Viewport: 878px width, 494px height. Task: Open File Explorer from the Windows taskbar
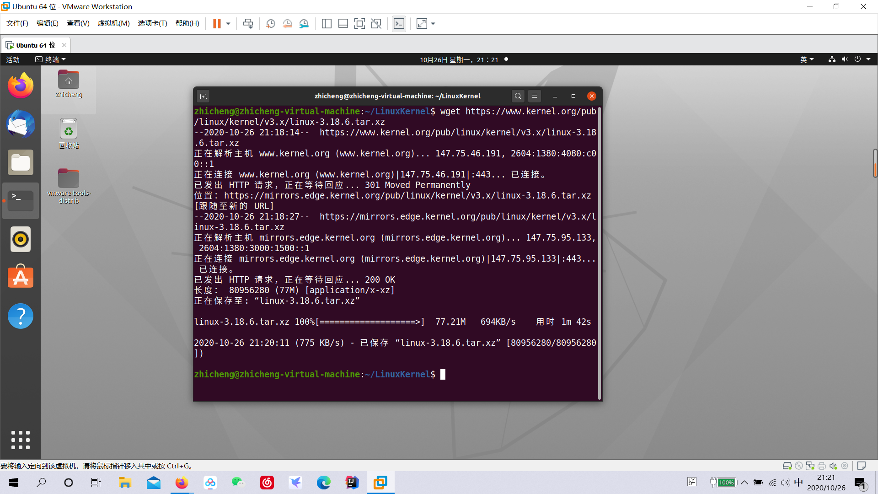[x=125, y=483]
